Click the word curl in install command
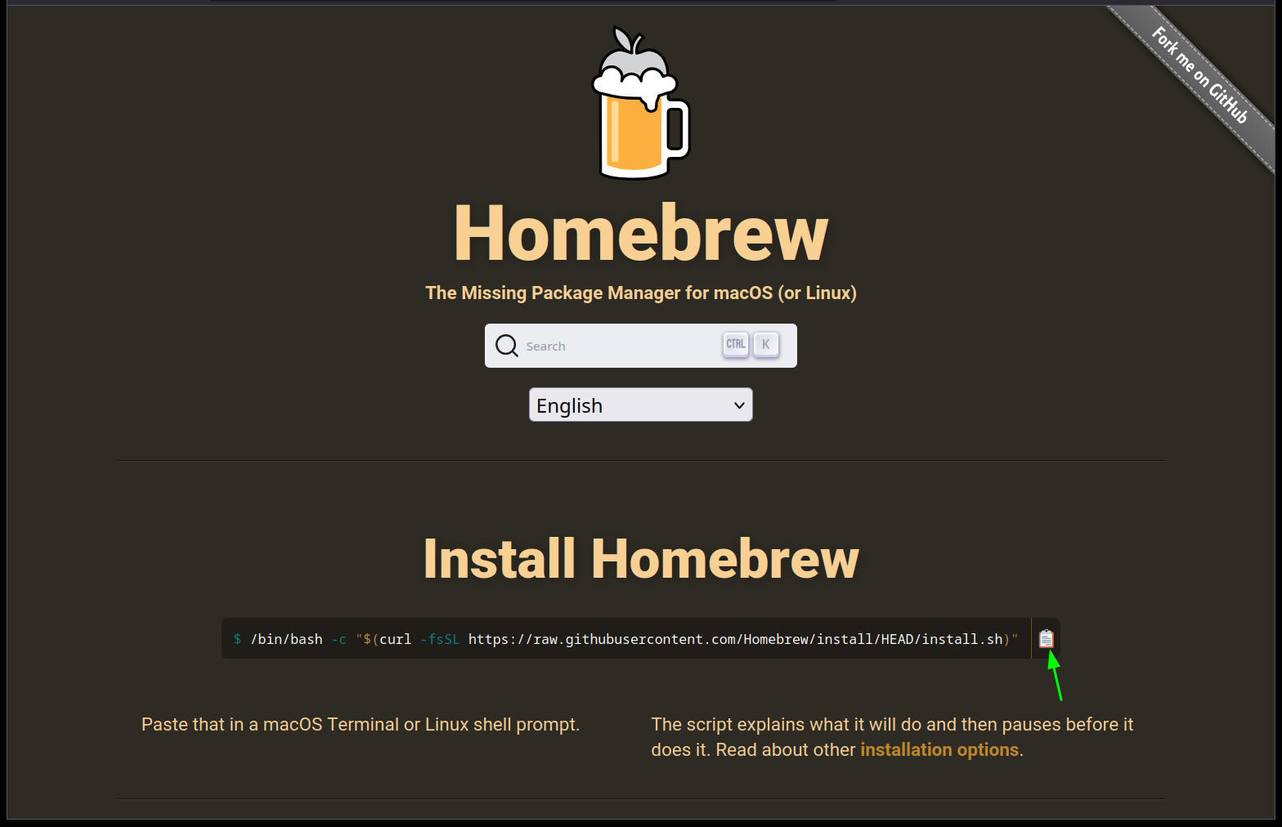 click(x=395, y=639)
